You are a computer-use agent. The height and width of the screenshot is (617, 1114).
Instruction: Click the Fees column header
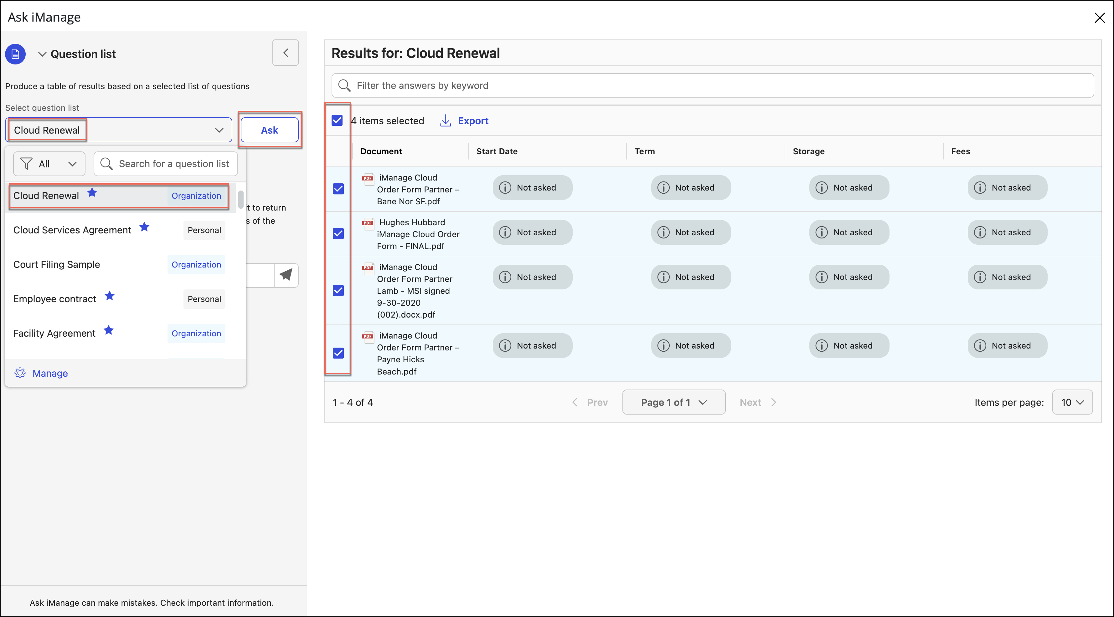pyautogui.click(x=961, y=151)
